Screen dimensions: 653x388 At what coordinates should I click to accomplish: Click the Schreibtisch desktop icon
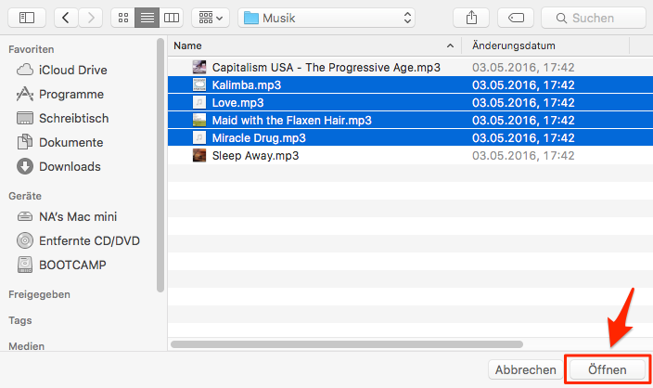click(25, 119)
